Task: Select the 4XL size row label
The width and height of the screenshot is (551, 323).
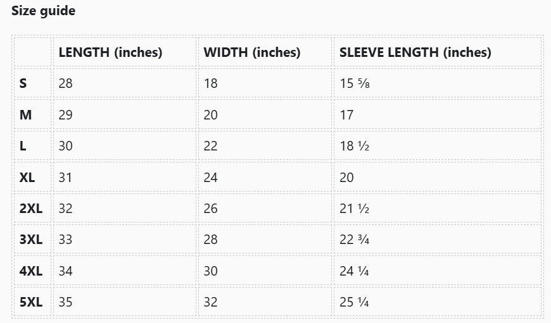Action: [x=31, y=271]
